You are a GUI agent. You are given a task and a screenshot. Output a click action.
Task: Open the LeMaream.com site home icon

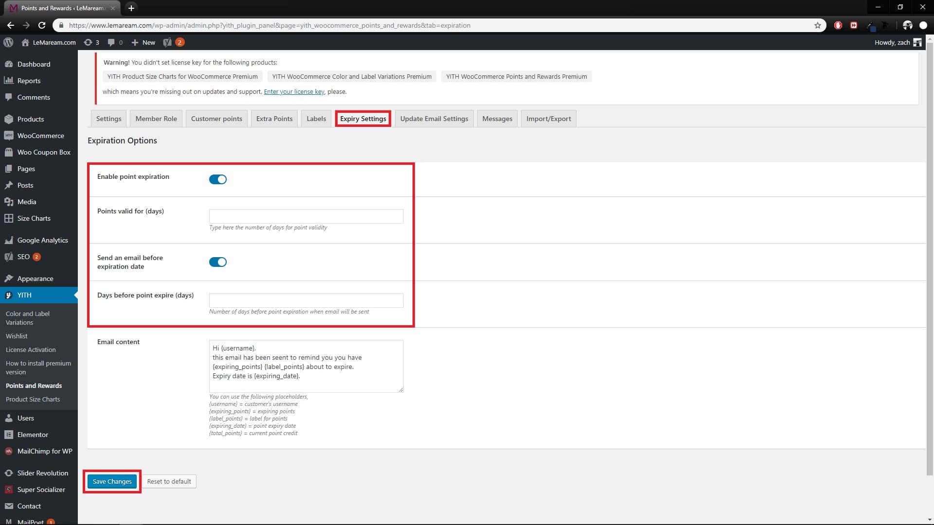25,42
